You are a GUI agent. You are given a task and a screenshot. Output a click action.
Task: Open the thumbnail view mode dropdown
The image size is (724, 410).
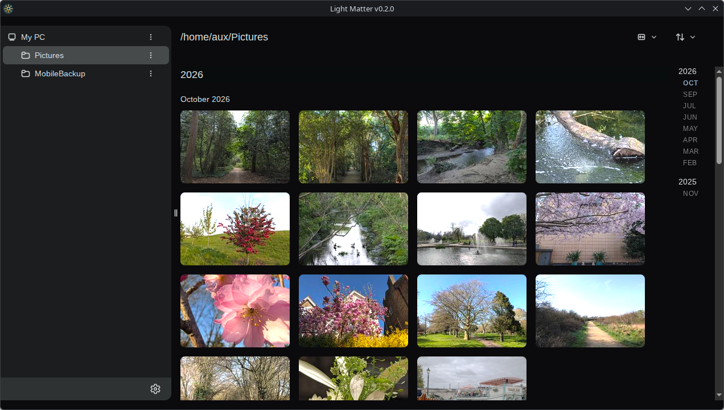click(x=647, y=37)
